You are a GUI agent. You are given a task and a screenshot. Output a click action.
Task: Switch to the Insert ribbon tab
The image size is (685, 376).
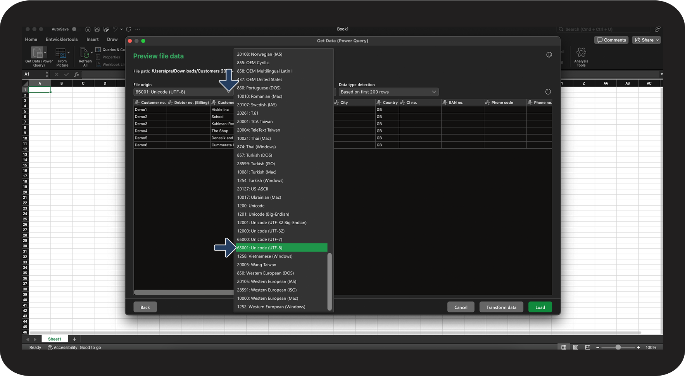(92, 39)
